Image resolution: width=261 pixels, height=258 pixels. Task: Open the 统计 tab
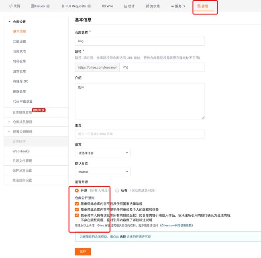[x=129, y=6]
